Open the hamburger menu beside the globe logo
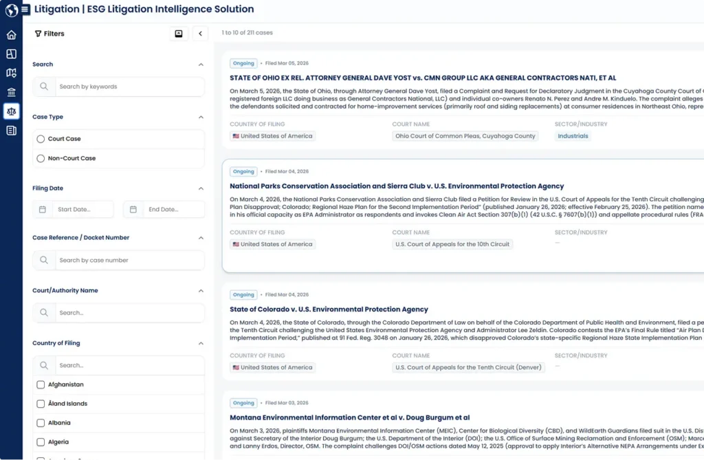The width and height of the screenshot is (704, 460). (25, 10)
